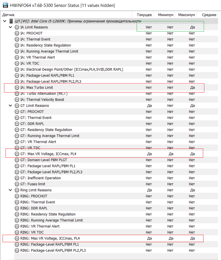Click the Минимум column header

click(166, 15)
